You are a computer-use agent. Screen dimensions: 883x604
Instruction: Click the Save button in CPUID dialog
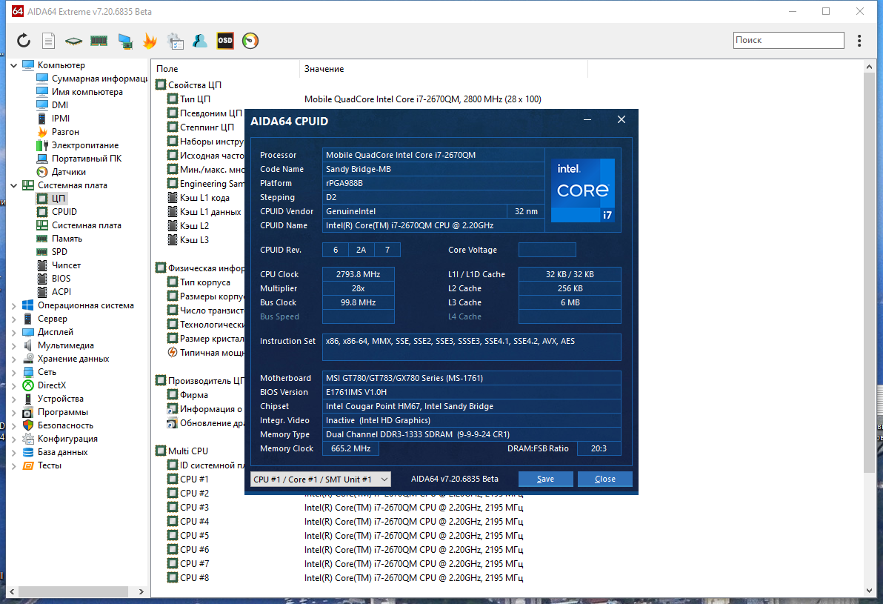point(545,479)
